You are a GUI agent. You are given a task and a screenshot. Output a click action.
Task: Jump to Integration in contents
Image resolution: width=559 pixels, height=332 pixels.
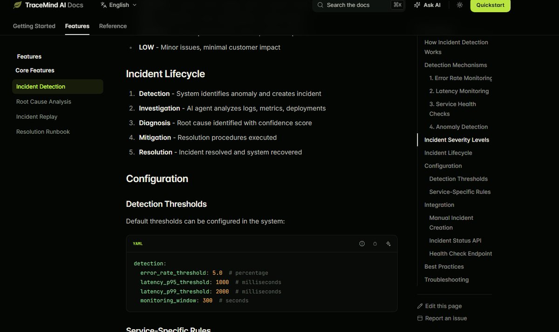[x=439, y=205]
